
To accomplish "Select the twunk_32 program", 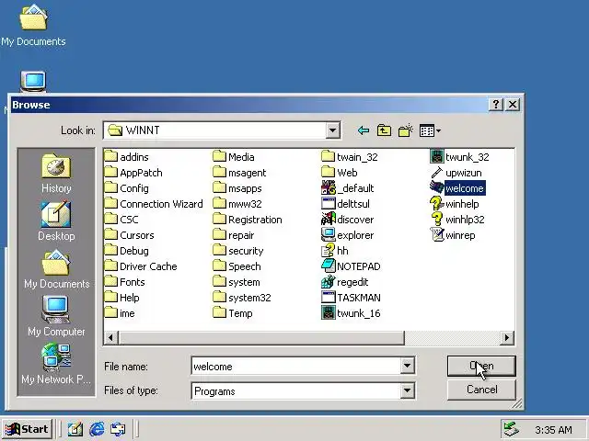I will click(460, 157).
